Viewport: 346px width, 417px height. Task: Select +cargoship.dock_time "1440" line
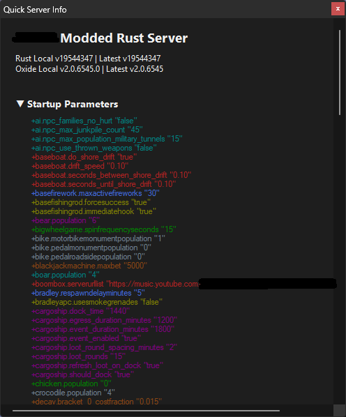click(x=81, y=311)
